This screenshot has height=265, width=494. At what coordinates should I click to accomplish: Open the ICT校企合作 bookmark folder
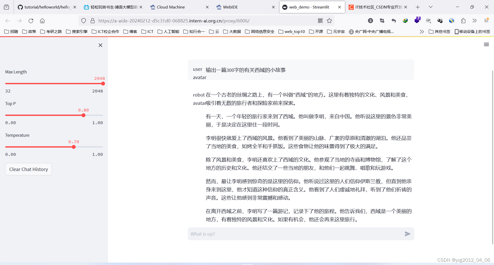(105, 31)
